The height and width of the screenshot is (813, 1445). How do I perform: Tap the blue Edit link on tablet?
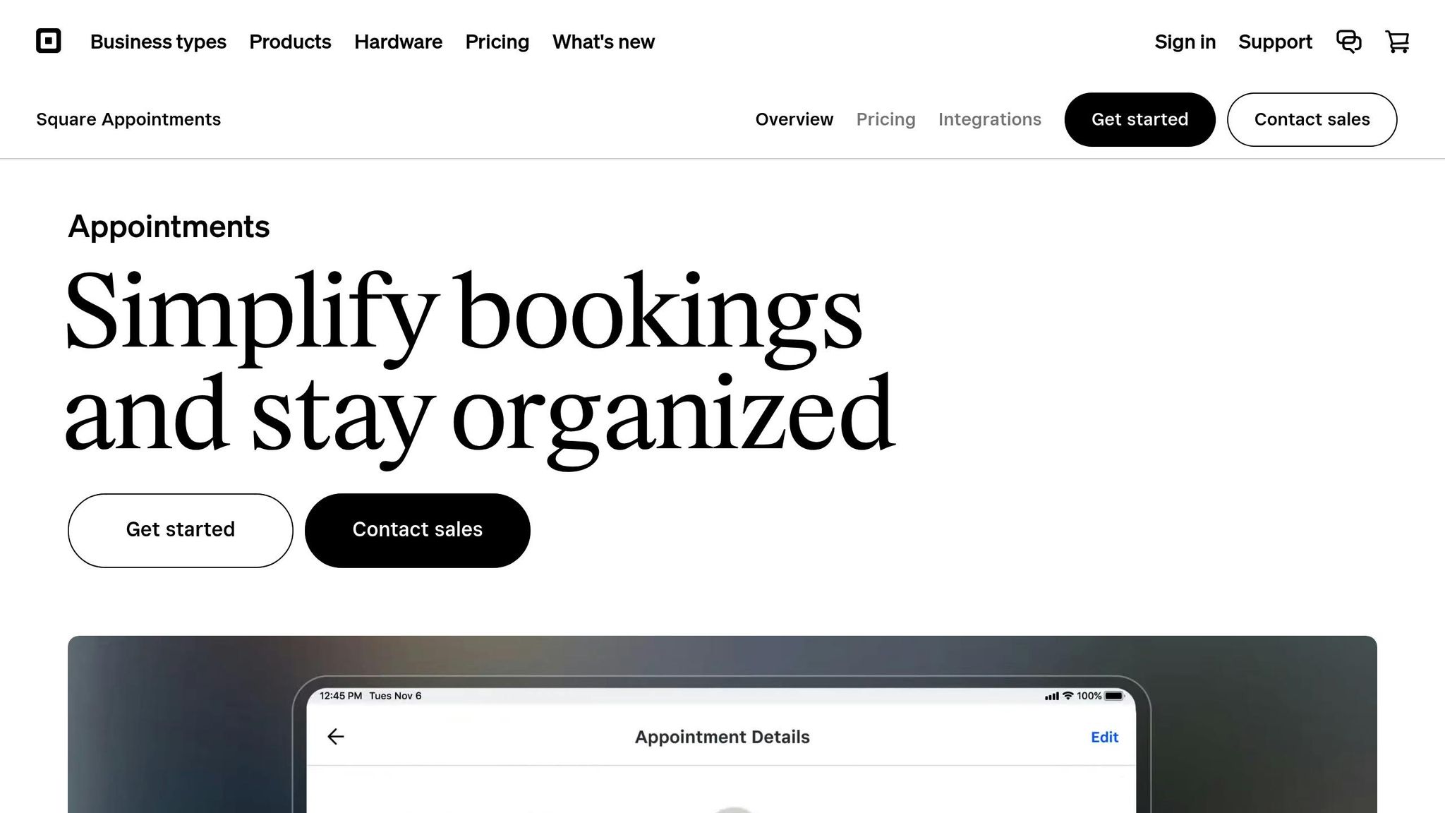[x=1104, y=737]
